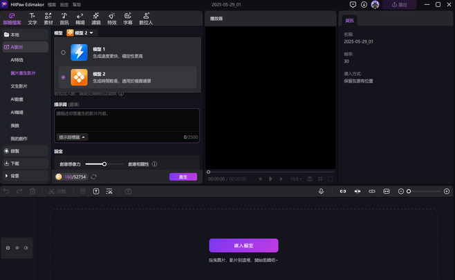Viewport: 455px width, 280px height.
Task: Select the 本地 local folder item
Action: click(x=26, y=34)
